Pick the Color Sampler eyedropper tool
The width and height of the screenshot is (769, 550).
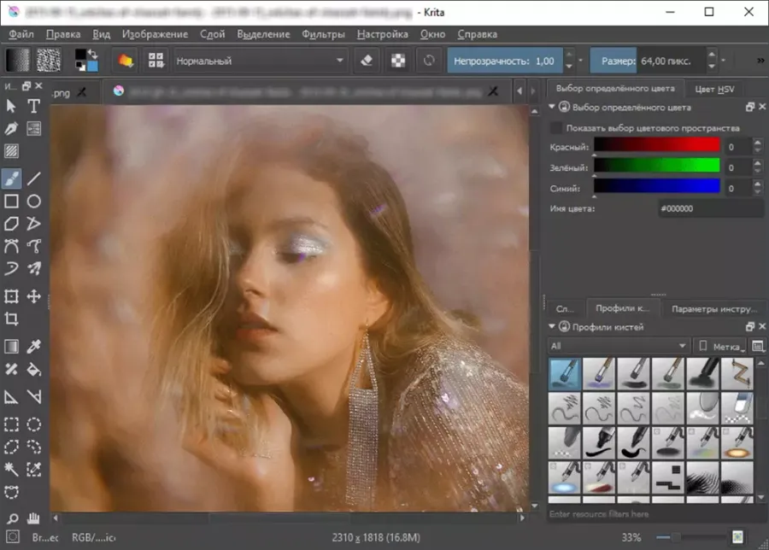tap(33, 347)
